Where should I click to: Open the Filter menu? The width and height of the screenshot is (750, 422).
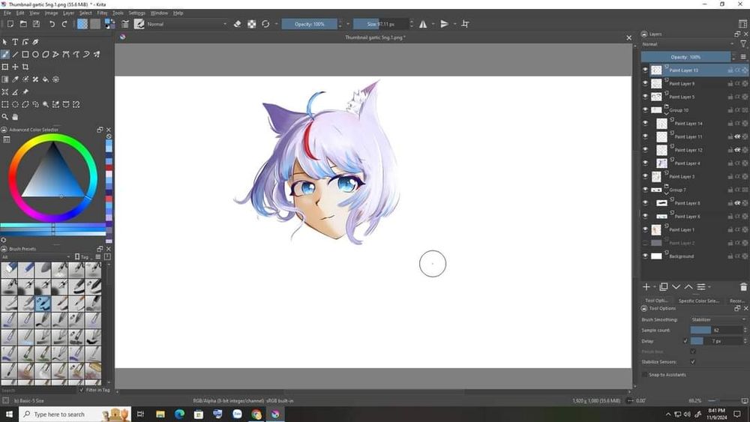coord(102,13)
